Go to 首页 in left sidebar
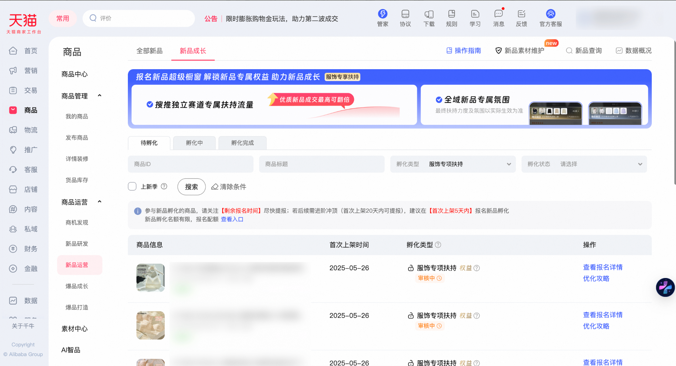The height and width of the screenshot is (366, 676). click(23, 51)
